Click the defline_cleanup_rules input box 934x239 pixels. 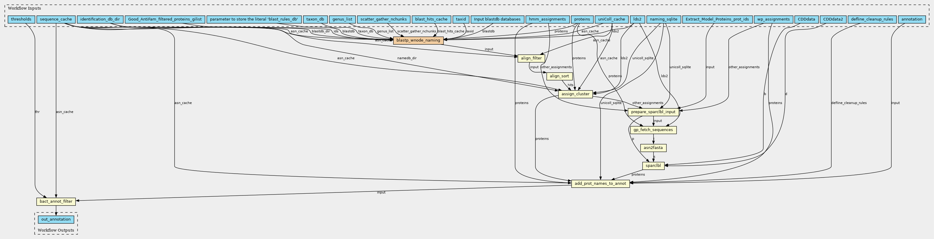coord(872,19)
